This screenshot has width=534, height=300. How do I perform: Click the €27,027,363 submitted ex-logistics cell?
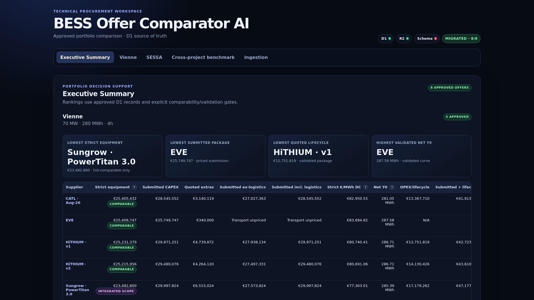254,199
